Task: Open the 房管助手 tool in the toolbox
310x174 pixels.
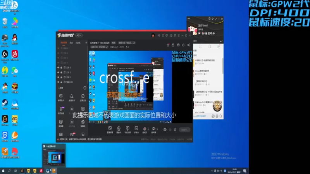Action: point(72,97)
